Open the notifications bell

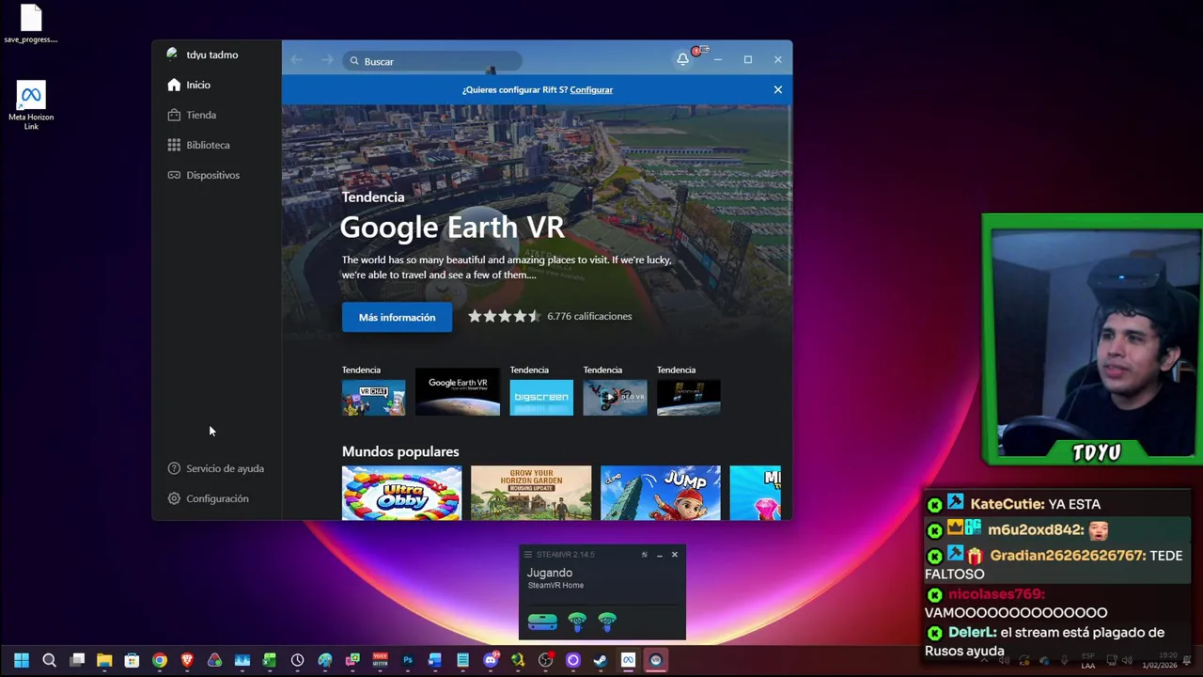683,59
